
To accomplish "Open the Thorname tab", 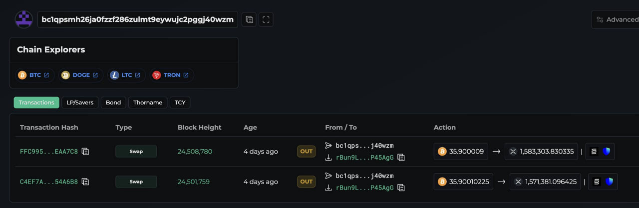I will (x=148, y=102).
